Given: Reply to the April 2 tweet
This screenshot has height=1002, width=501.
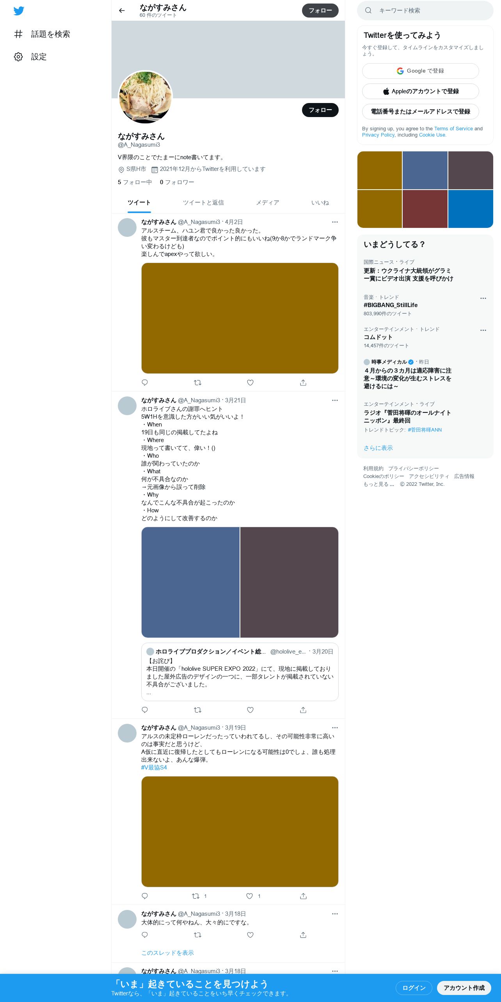Looking at the screenshot, I should 145,382.
